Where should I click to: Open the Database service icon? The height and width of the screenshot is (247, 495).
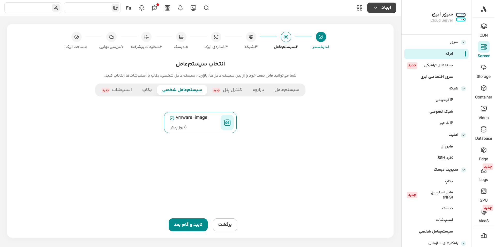483,133
